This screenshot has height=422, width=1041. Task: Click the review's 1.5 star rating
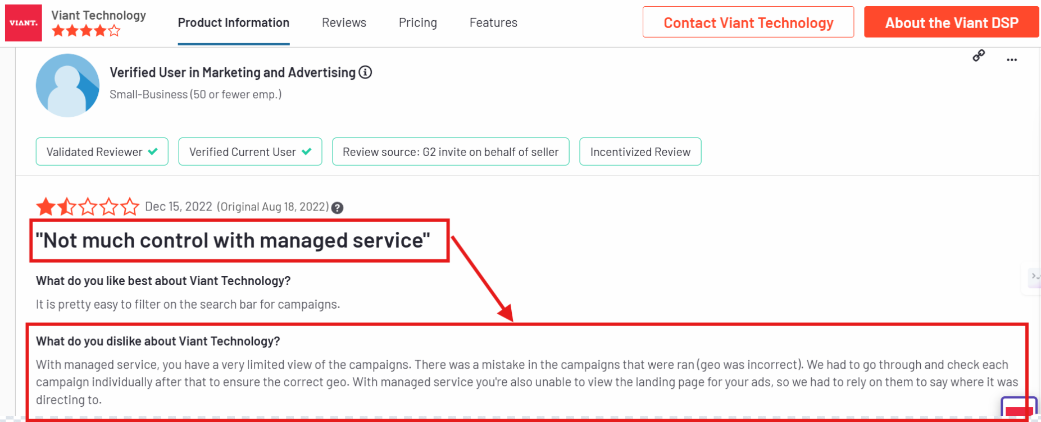tap(88, 207)
